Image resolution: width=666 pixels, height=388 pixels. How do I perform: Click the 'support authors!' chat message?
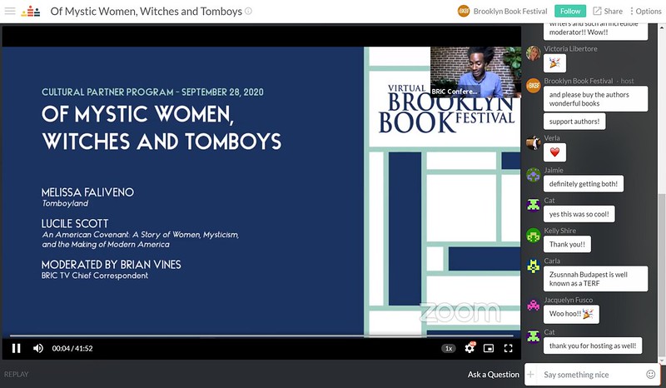coord(574,122)
